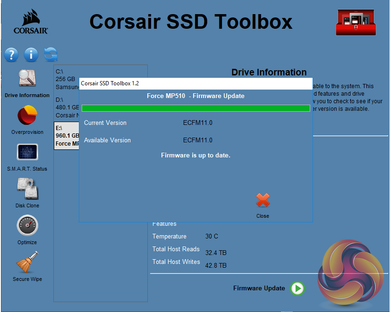Open the Overprovision tool
The height and width of the screenshot is (312, 390).
pyautogui.click(x=27, y=116)
